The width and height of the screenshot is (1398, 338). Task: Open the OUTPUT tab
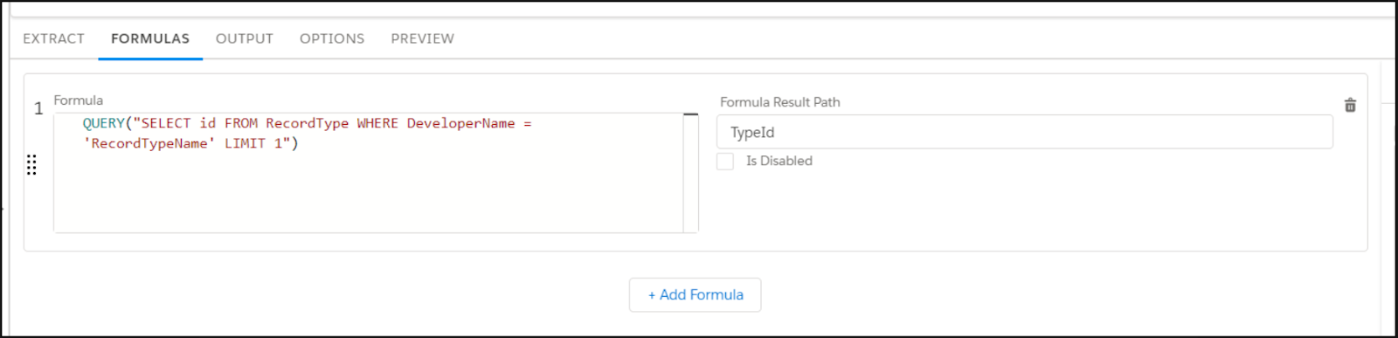[245, 38]
